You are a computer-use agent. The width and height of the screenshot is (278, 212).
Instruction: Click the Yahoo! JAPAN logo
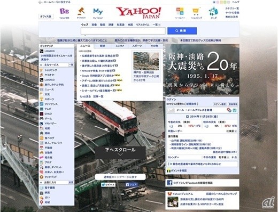tap(138, 13)
